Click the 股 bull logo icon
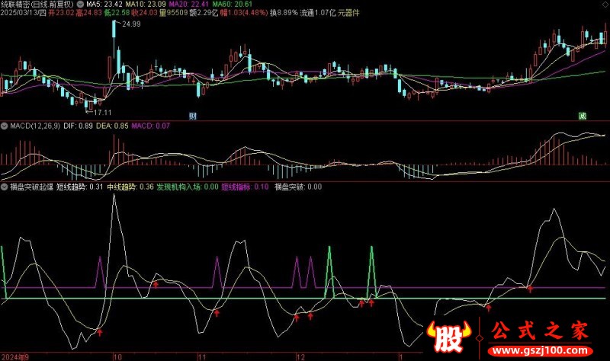610x361 pixels. (448, 337)
